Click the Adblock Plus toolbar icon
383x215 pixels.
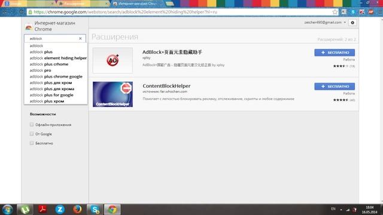pyautogui.click(x=371, y=12)
